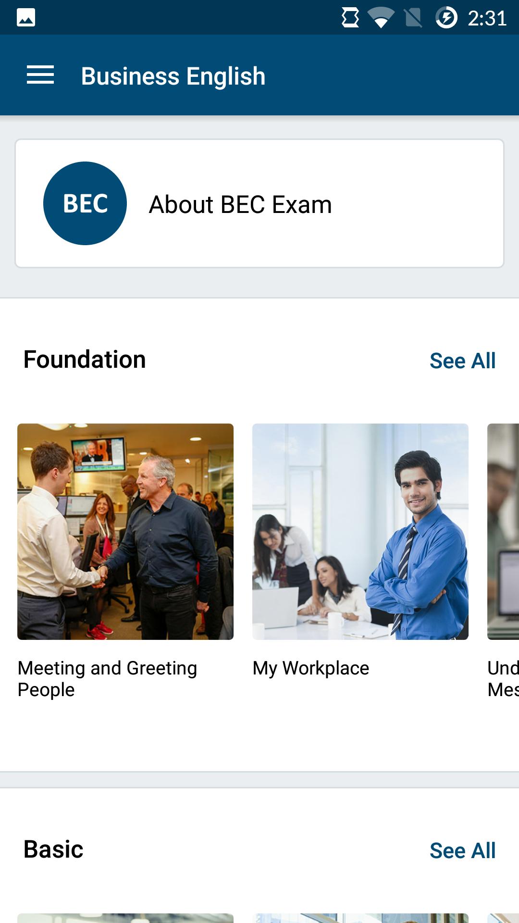This screenshot has height=923, width=519.
Task: Open the partially visible third Foundation thumbnail
Action: [x=503, y=531]
